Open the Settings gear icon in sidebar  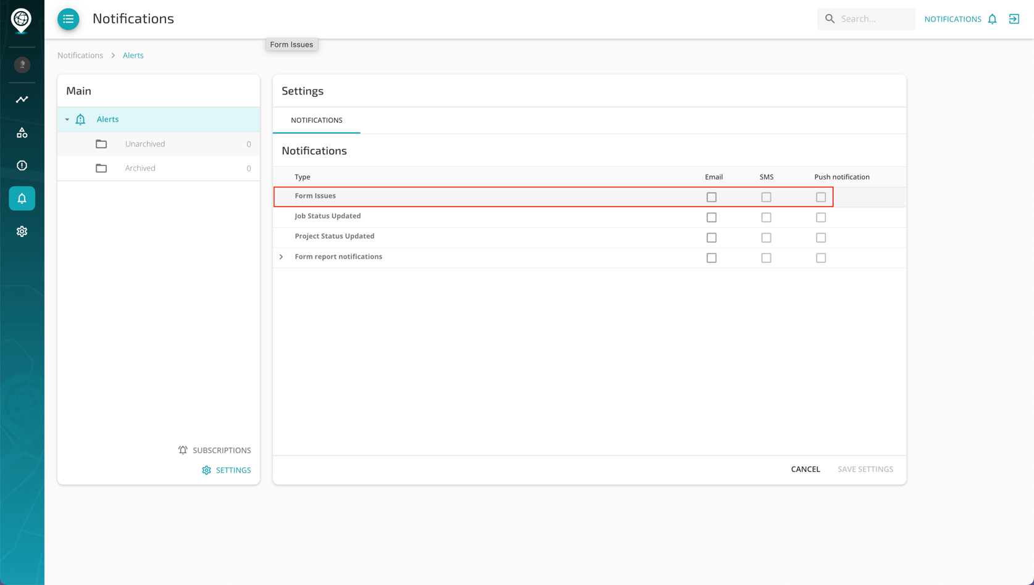tap(22, 231)
